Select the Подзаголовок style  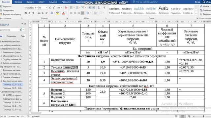click(x=176, y=10)
